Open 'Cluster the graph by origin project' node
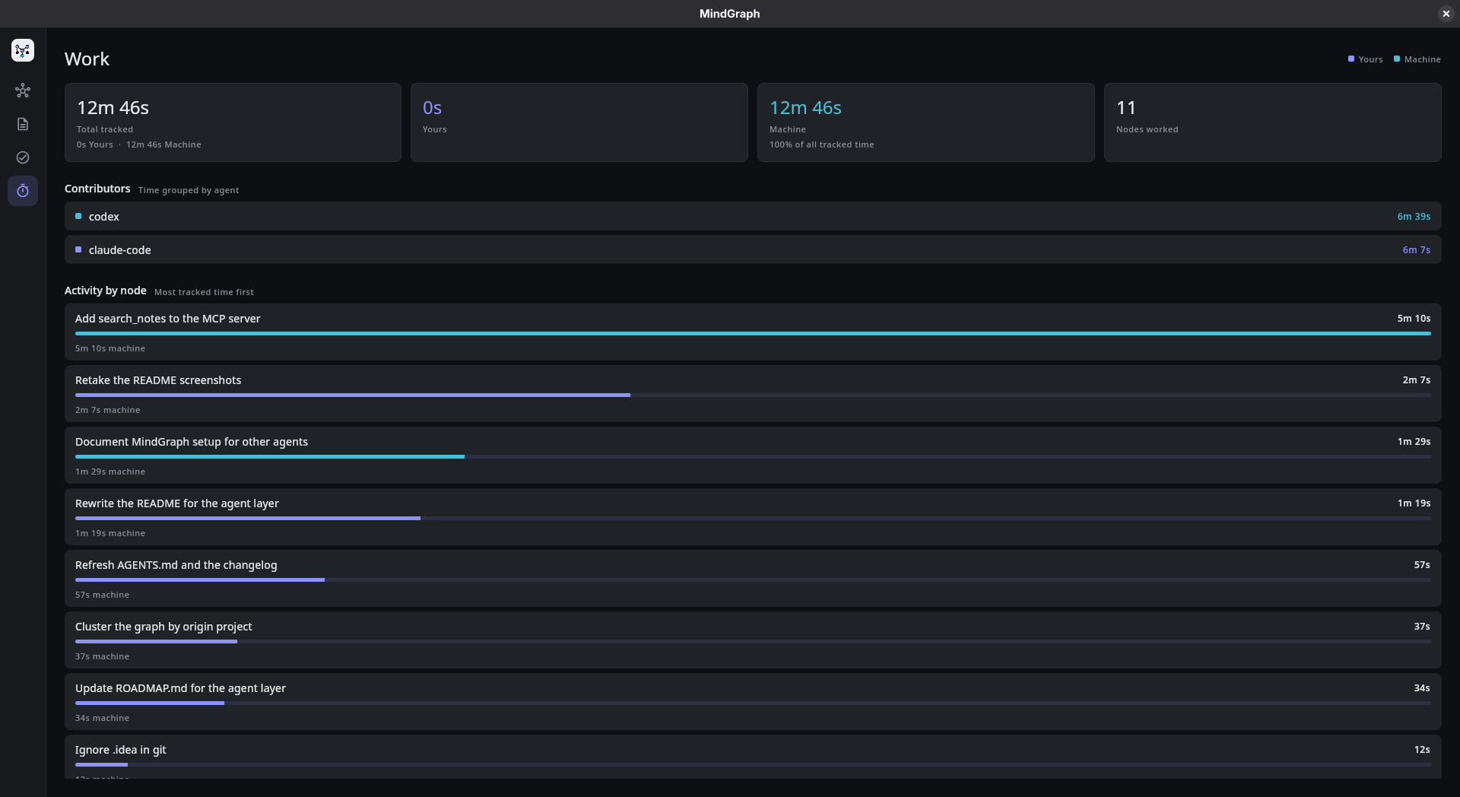 [753, 640]
